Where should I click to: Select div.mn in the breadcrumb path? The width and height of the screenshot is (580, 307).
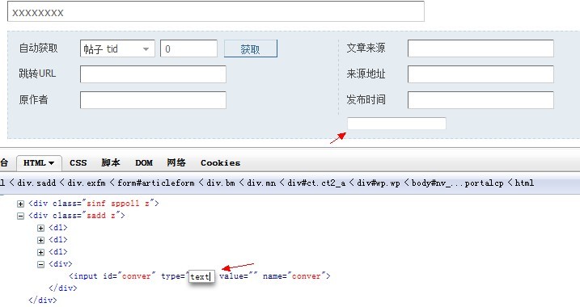261,183
